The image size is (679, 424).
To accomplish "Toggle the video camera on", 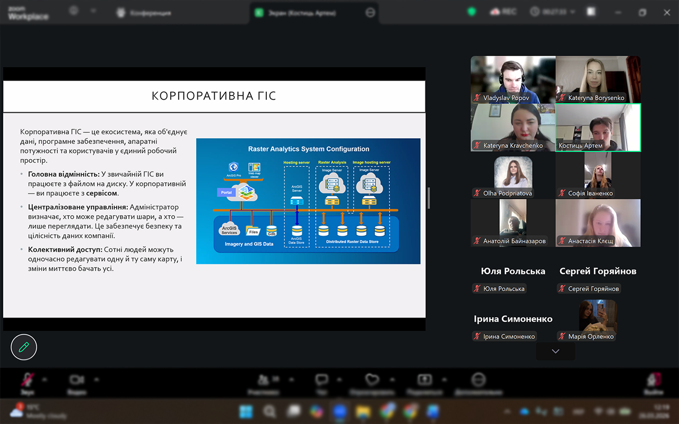I will (76, 381).
